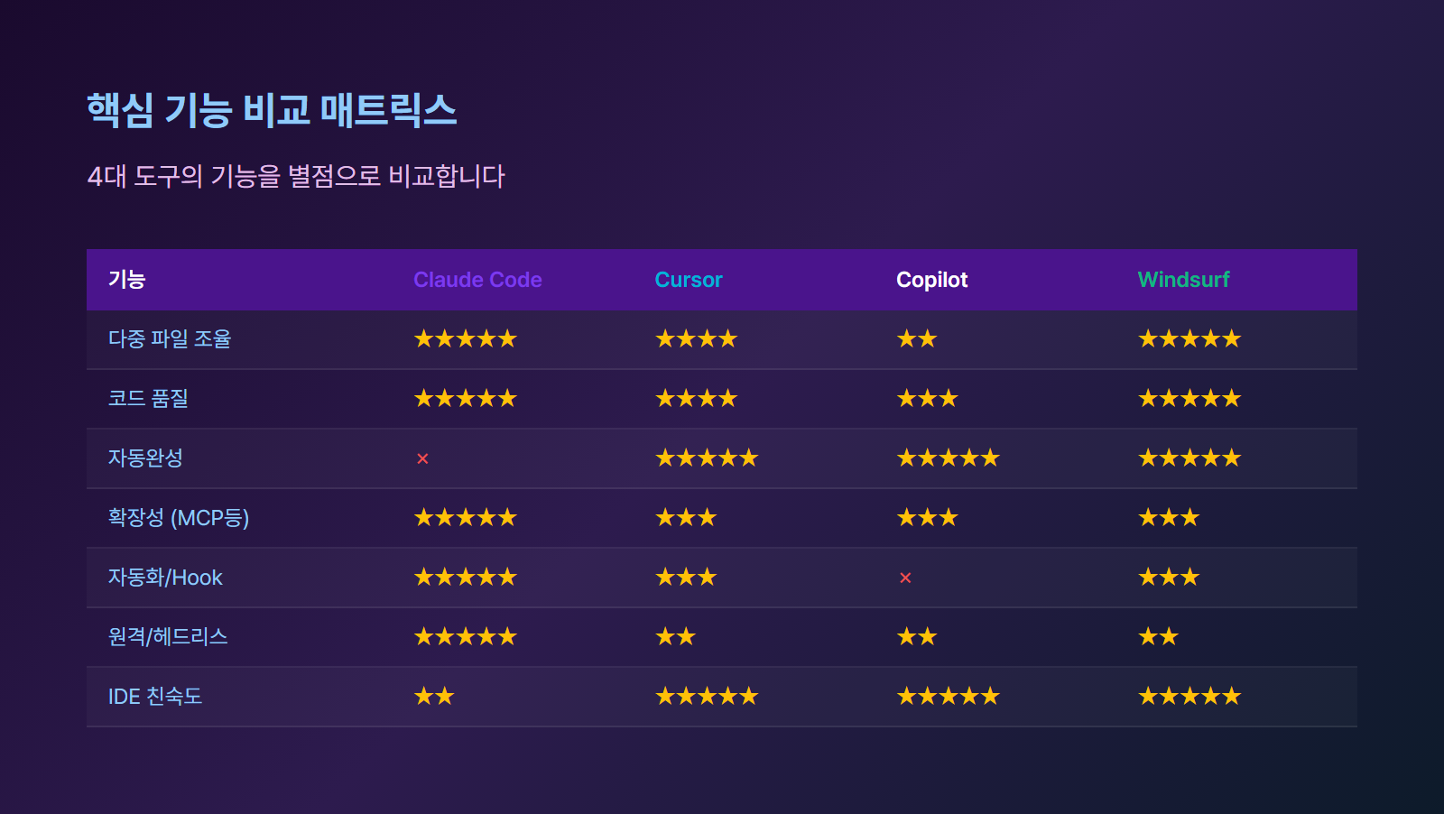This screenshot has width=1444, height=814.
Task: Click Cursor's five stars for IDE 친숙도
Action: pos(707,697)
